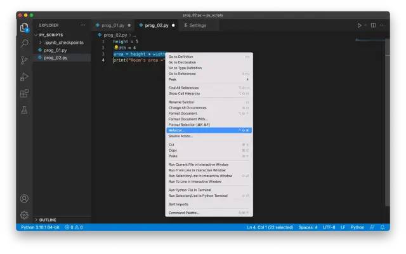Choose Show Call Hierarchy

click(x=209, y=93)
